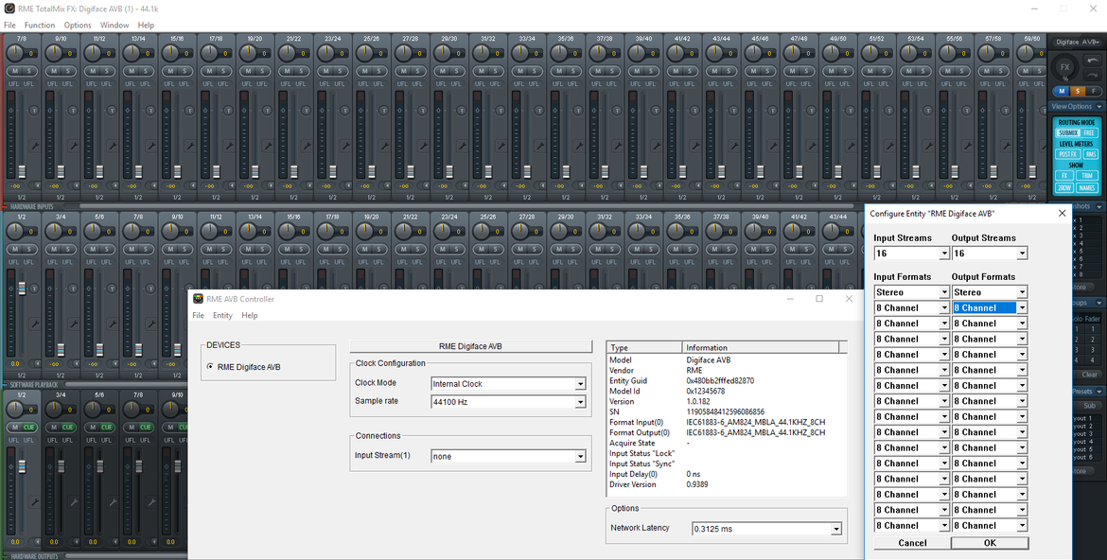Toggle CUE on hardware output 1/2
The width and height of the screenshot is (1107, 560).
coord(29,428)
